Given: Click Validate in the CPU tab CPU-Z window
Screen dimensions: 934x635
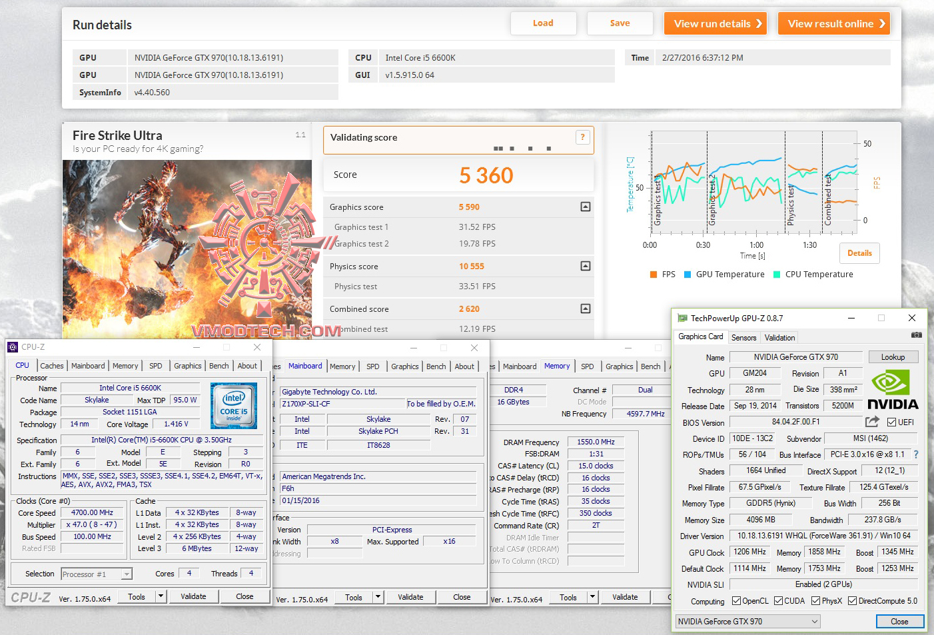Looking at the screenshot, I should click(x=193, y=596).
